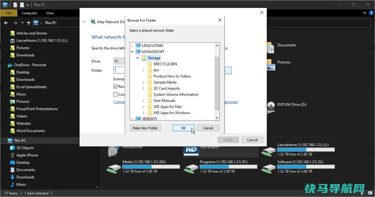The height and width of the screenshot is (197, 375).
Task: Expand the WD Apps for Mac node
Action: (143, 107)
